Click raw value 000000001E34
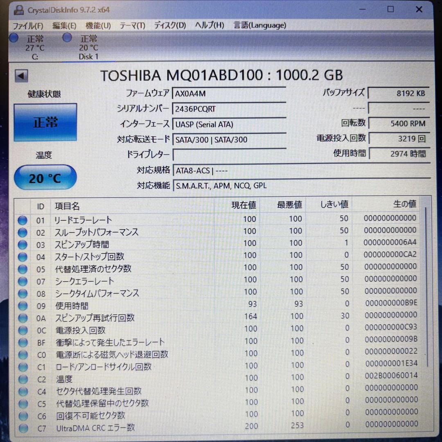Screen dimensions: 442x442 pyautogui.click(x=392, y=364)
